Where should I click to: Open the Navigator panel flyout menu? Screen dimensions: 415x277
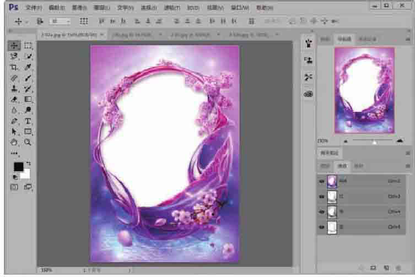click(x=407, y=39)
